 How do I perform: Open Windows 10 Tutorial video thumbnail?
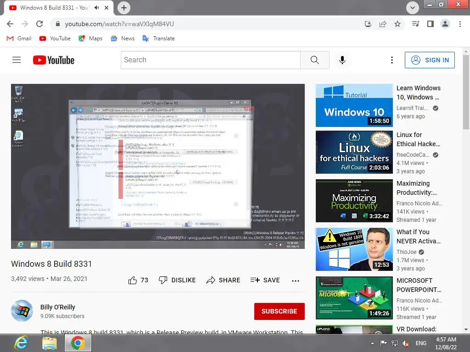354,105
